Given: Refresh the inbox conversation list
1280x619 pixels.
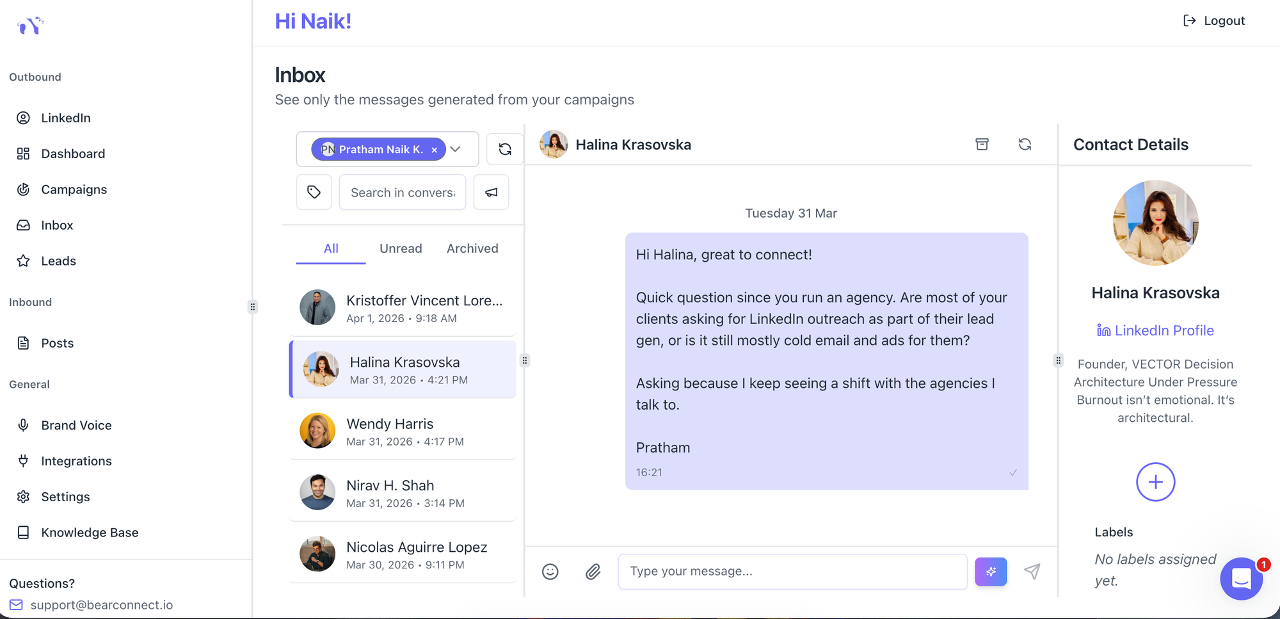Looking at the screenshot, I should [x=505, y=149].
